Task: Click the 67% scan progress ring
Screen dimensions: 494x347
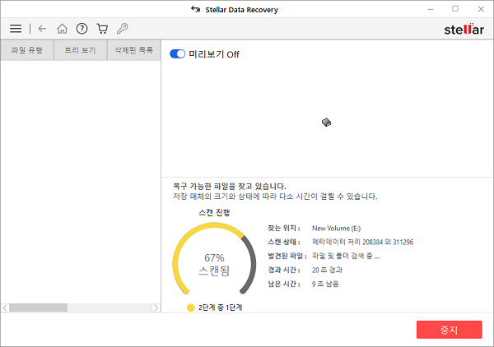Action: point(214,258)
